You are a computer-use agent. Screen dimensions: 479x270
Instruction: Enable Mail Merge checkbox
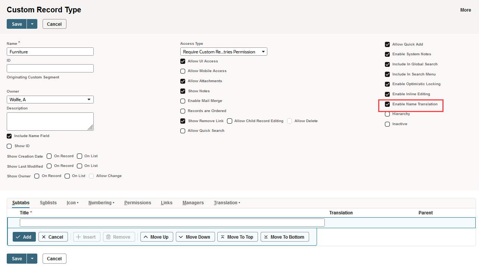pyautogui.click(x=183, y=101)
